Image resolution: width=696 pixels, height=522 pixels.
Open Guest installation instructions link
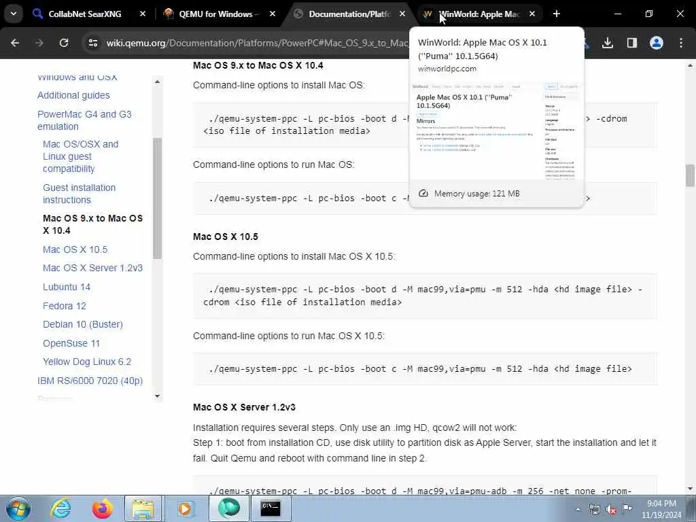[x=79, y=194]
